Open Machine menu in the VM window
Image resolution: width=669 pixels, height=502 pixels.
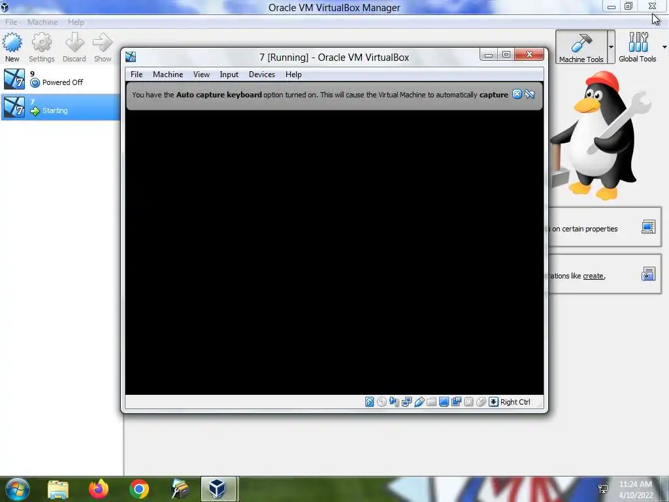point(168,75)
